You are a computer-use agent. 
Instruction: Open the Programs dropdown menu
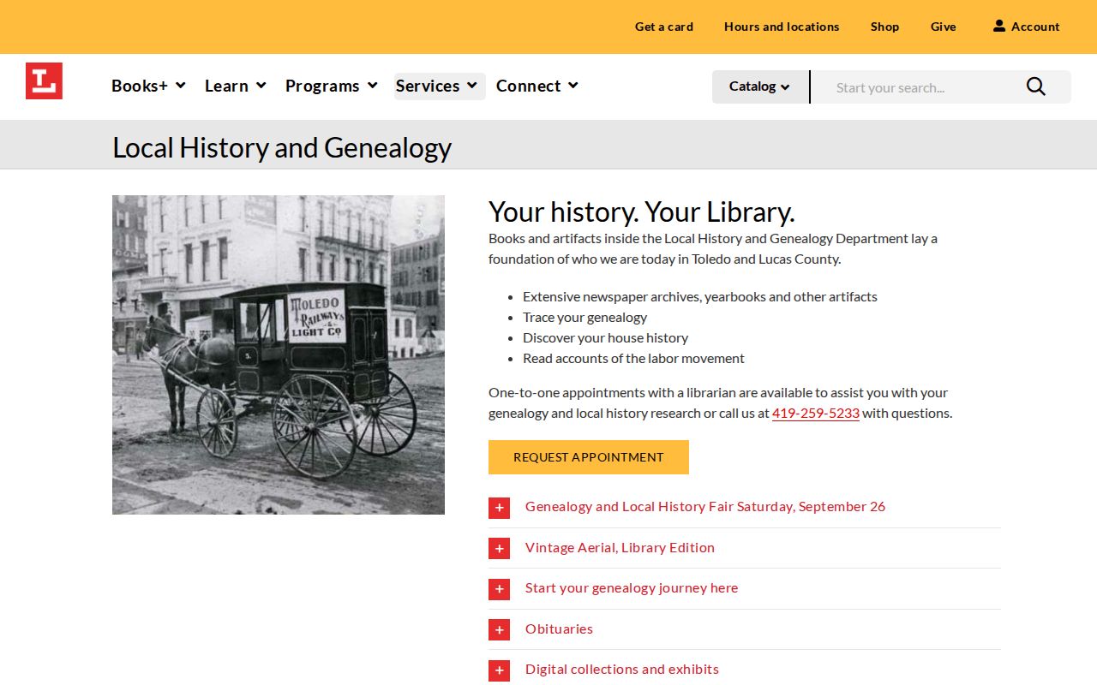tap(332, 86)
